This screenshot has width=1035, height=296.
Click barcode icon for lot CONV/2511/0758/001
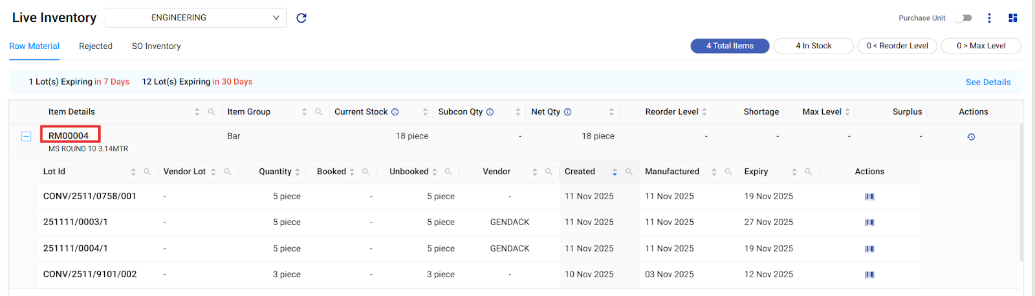[869, 197]
